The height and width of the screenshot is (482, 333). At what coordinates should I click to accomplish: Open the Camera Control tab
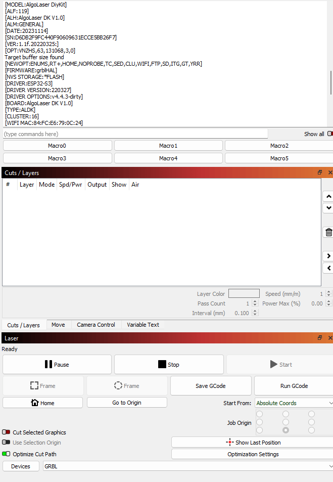pyautogui.click(x=96, y=325)
